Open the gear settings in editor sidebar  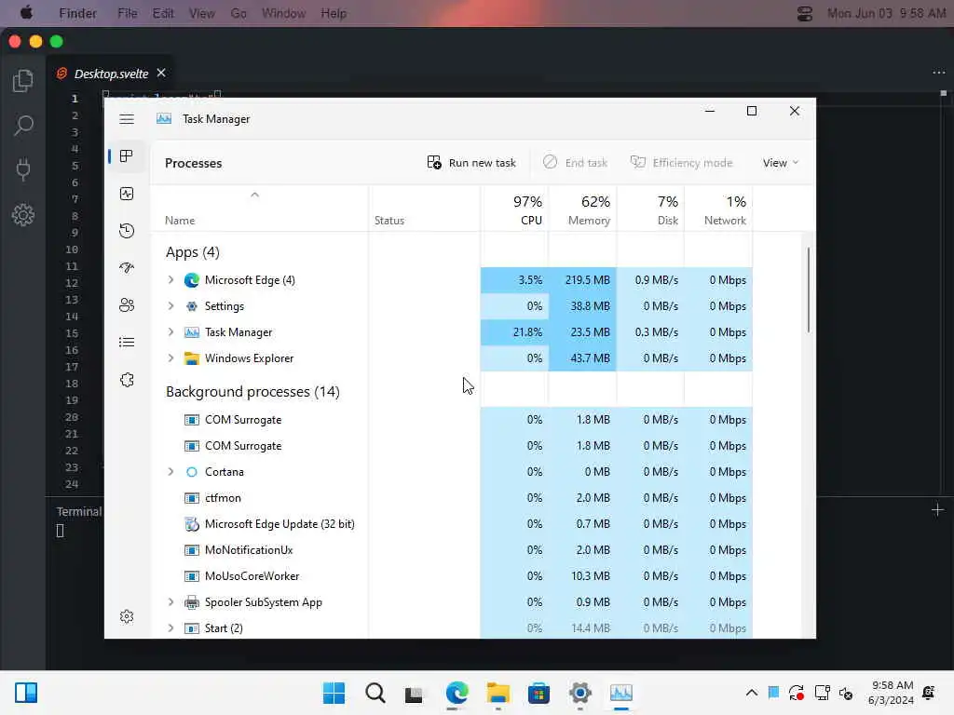tap(23, 215)
